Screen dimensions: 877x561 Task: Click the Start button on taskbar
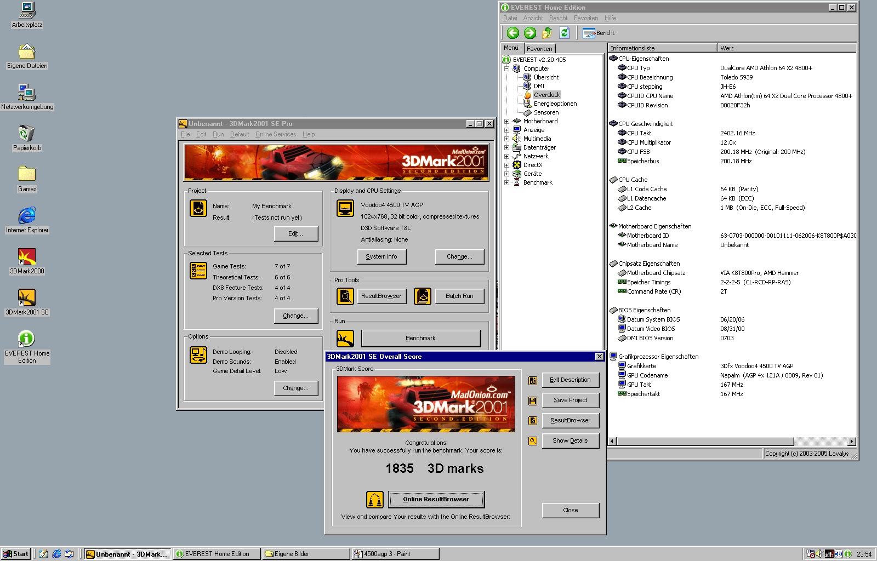(x=15, y=554)
